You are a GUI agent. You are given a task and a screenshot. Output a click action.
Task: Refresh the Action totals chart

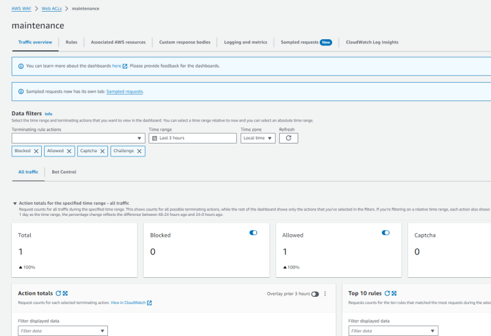tap(58, 294)
